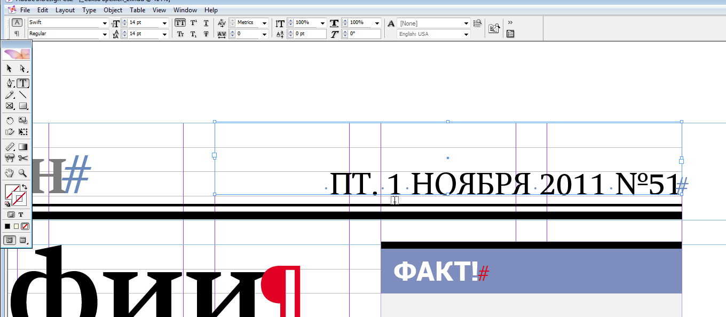Select the Button tool
Screen dimensions: 726x317
(x=10, y=158)
